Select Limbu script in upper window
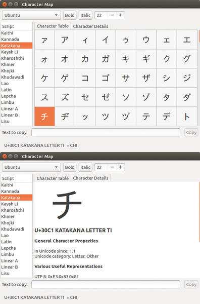The height and width of the screenshot is (304, 200). pyautogui.click(x=16, y=102)
